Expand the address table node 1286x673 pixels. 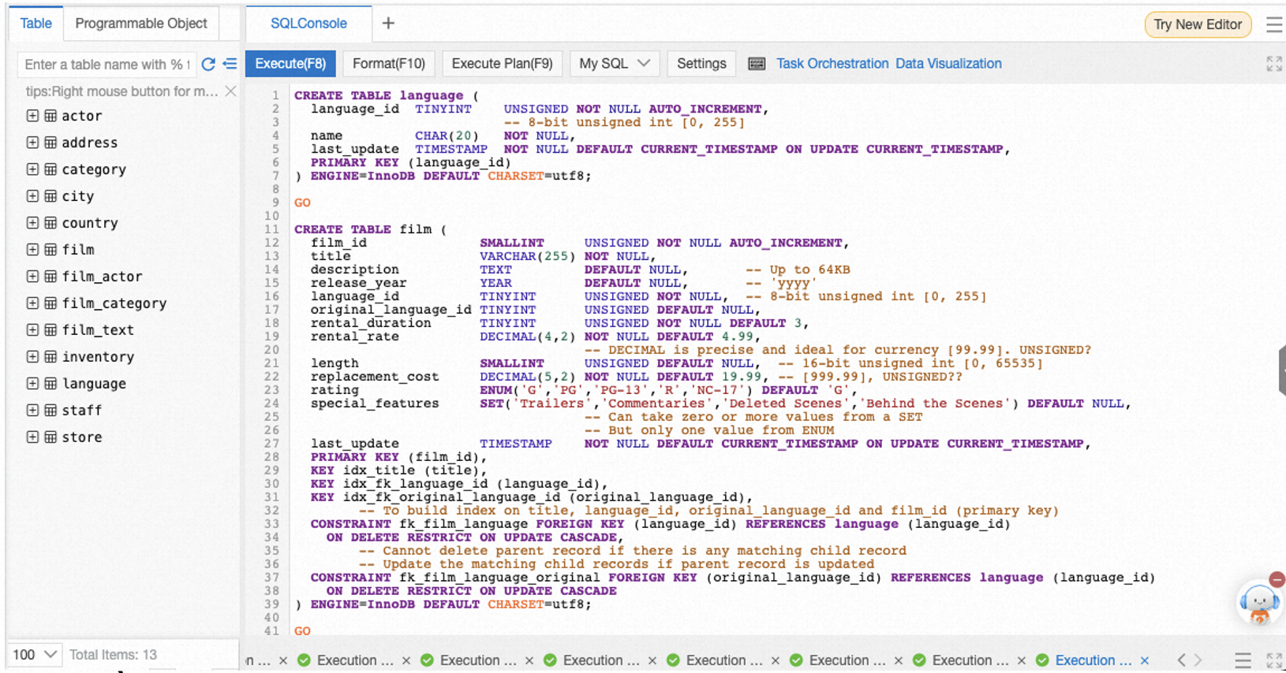(32, 143)
